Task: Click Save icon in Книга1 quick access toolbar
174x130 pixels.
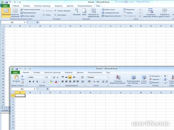Action: click(x=6, y=2)
